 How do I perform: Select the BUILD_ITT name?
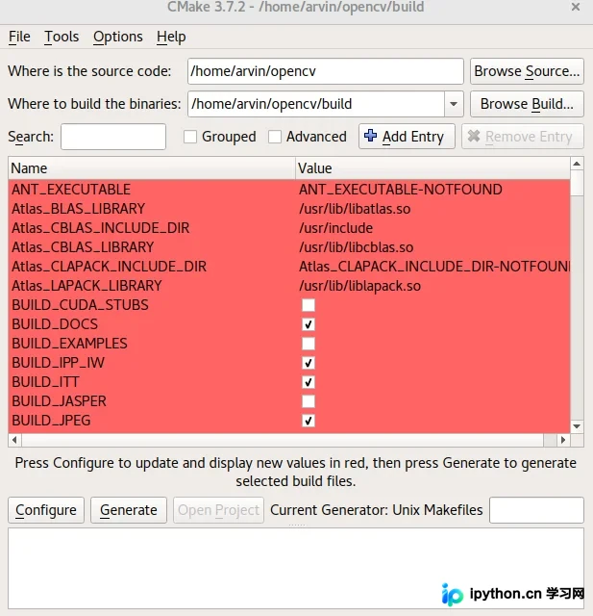click(x=45, y=382)
